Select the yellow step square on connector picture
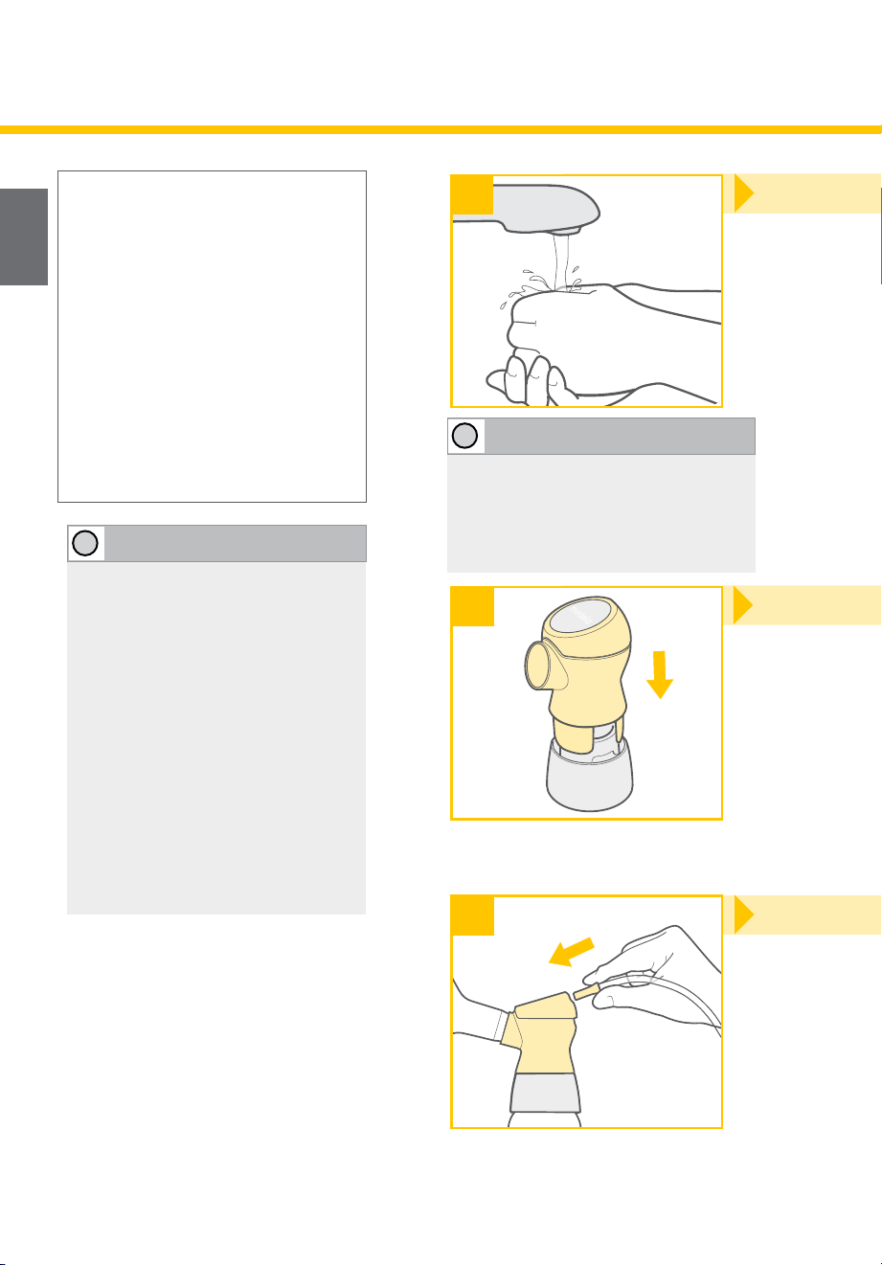This screenshot has width=882, height=1265. tap(473, 606)
